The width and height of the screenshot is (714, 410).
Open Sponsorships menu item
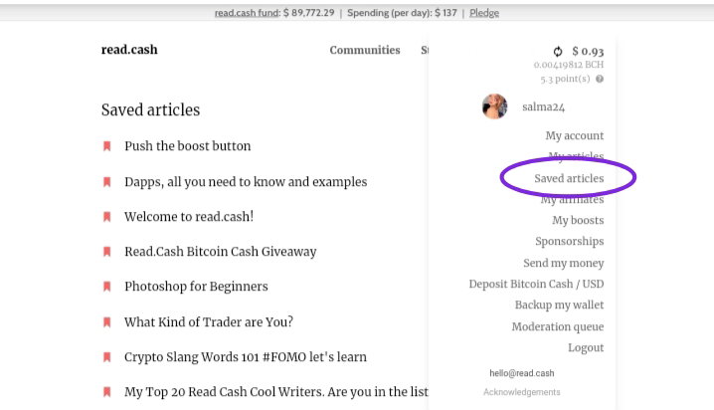569,242
